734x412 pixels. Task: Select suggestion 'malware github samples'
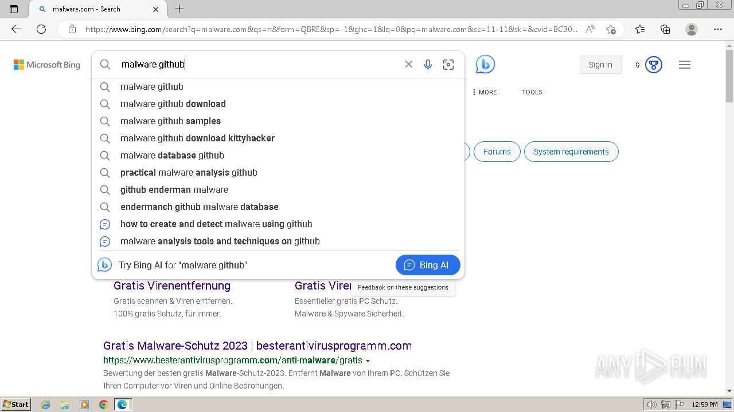278,121
